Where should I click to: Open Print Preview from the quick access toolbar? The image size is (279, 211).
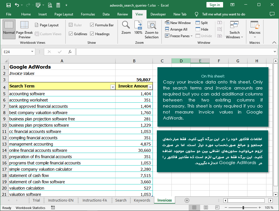coord(50,5)
